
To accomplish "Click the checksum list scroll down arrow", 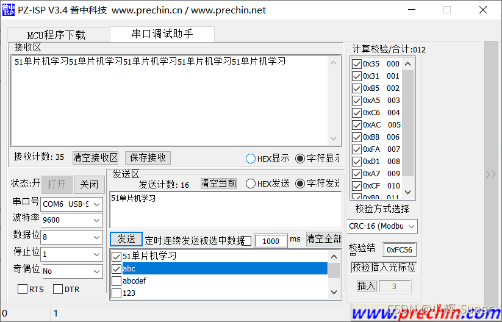I will click(407, 192).
